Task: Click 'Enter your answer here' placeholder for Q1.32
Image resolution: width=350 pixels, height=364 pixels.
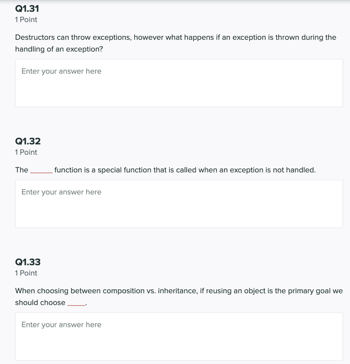Action: [x=61, y=192]
